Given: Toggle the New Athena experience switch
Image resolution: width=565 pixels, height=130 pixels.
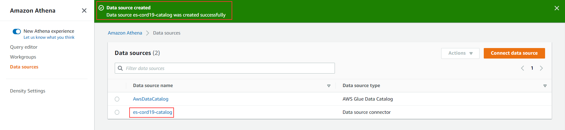Looking at the screenshot, I should point(17,32).
